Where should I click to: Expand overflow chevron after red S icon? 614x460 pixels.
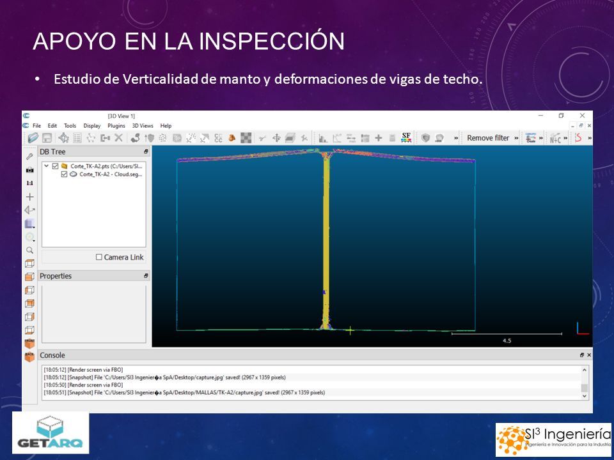[x=590, y=138]
